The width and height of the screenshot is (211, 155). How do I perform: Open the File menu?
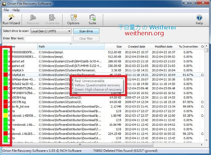click(6, 10)
